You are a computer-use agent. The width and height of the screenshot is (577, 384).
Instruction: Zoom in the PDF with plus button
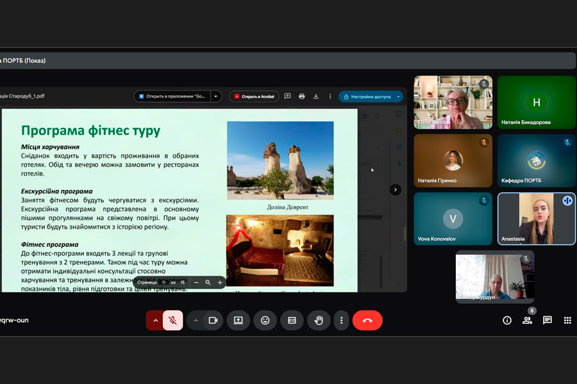(x=220, y=282)
